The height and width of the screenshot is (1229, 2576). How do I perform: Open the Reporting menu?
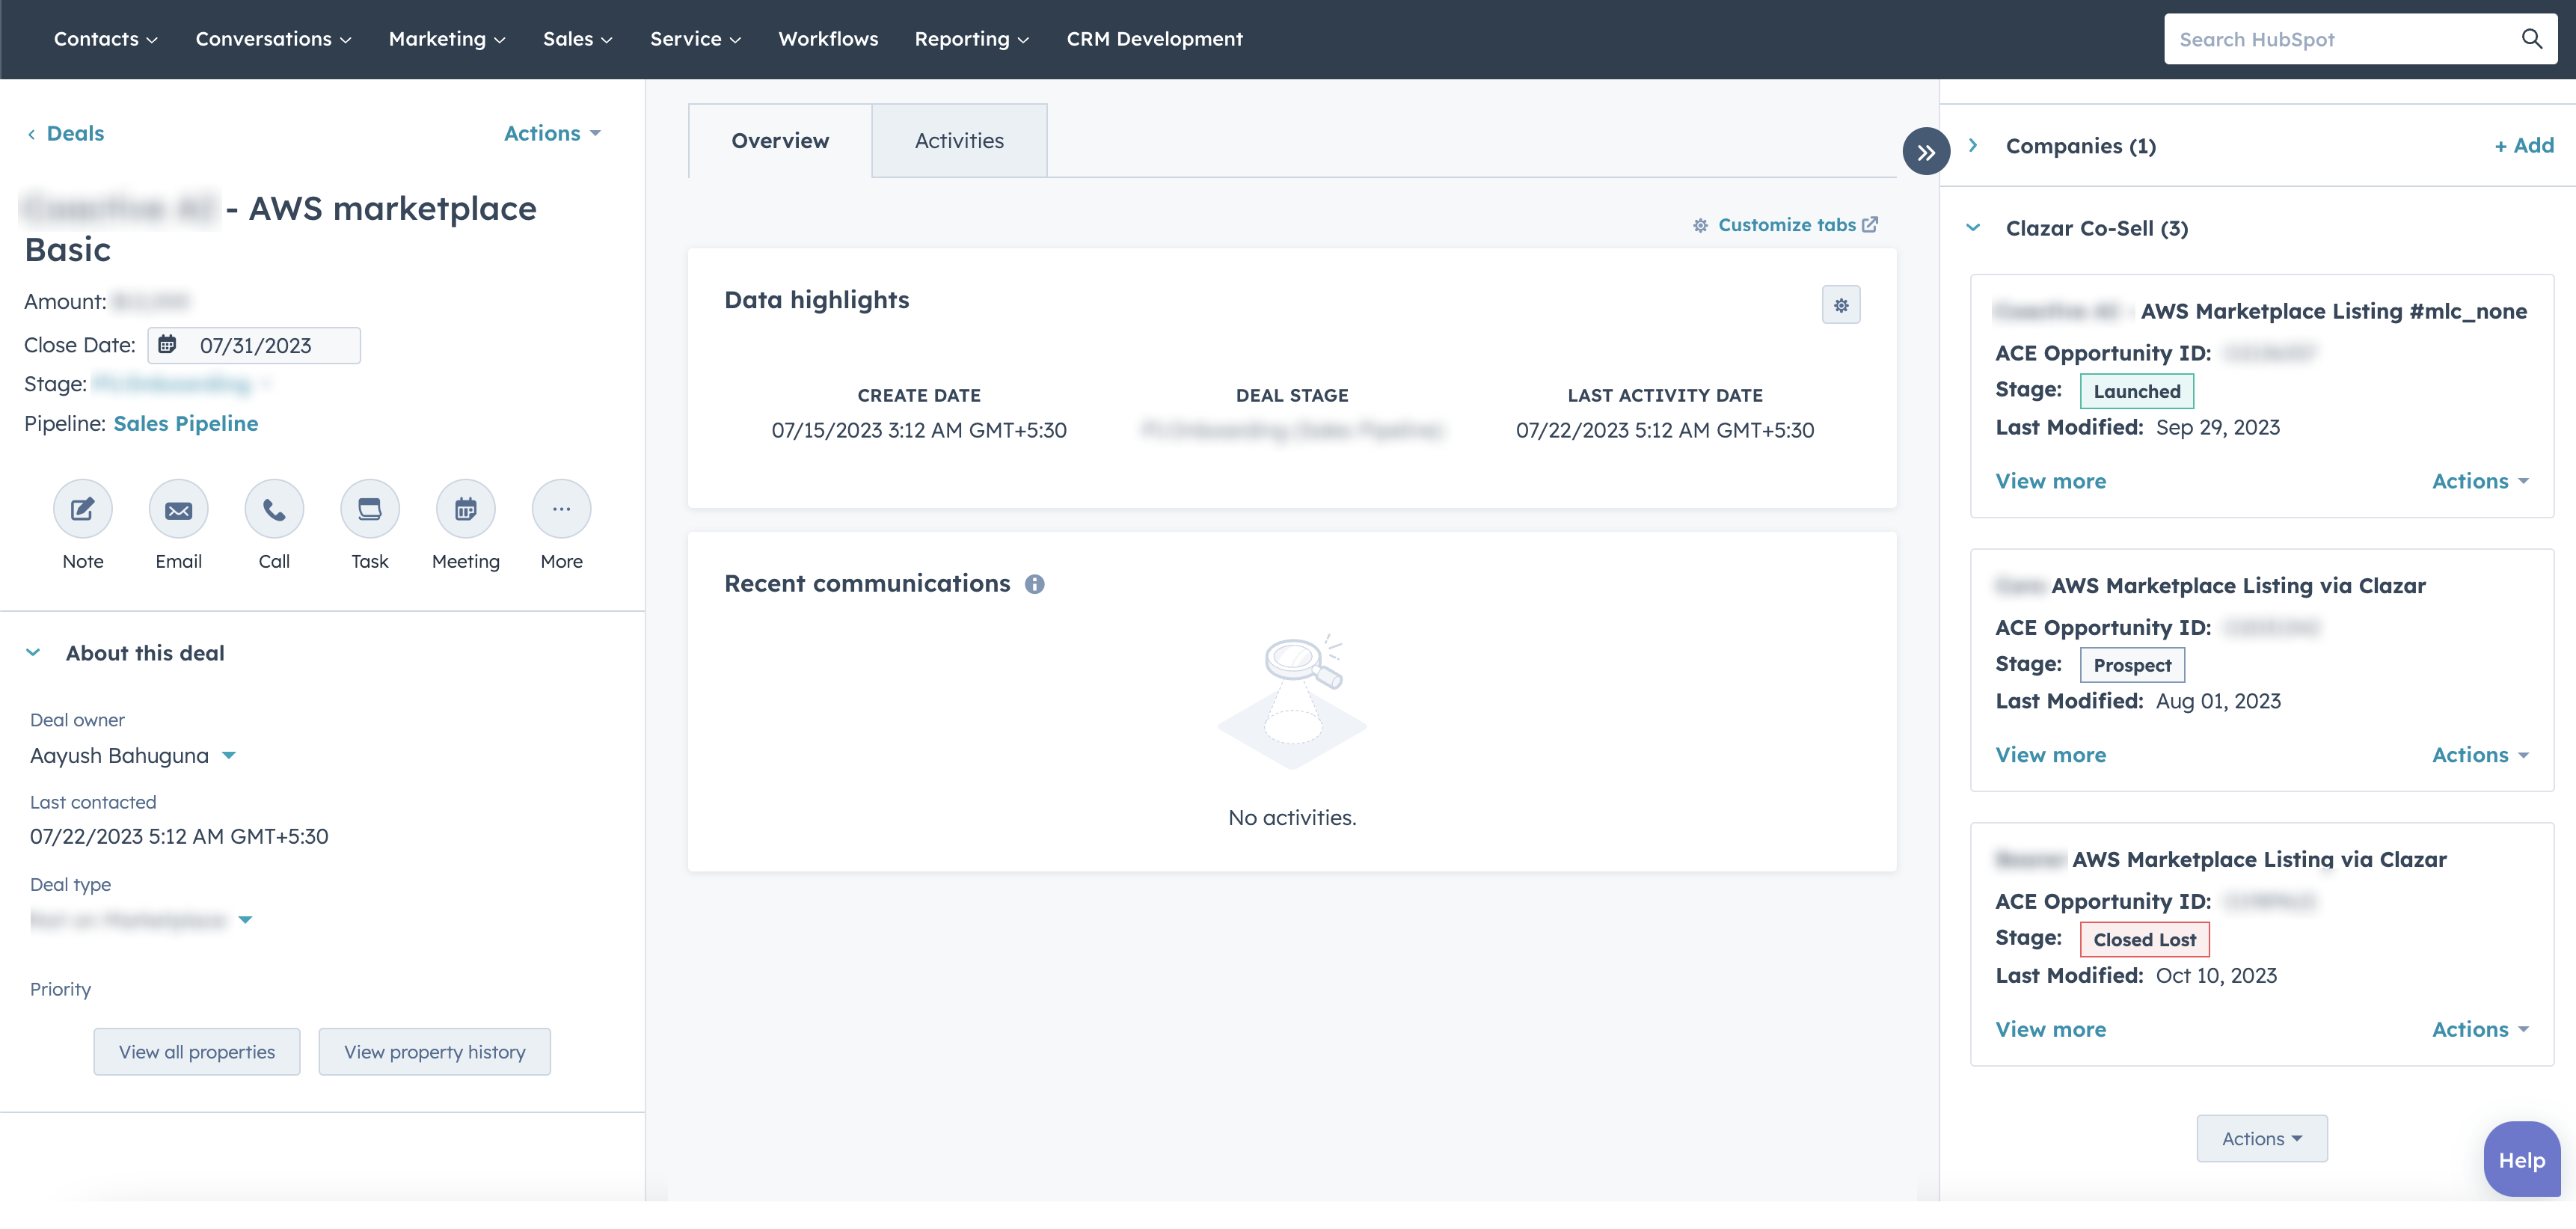tap(971, 39)
